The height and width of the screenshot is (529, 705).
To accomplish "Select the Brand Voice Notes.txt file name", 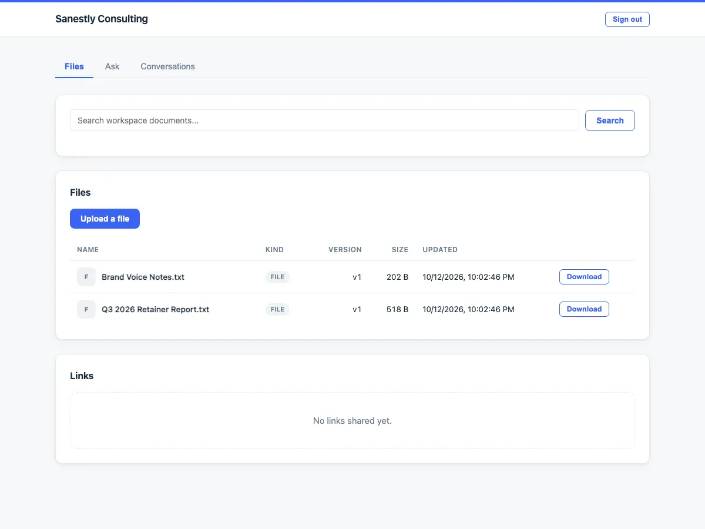I will (x=143, y=277).
